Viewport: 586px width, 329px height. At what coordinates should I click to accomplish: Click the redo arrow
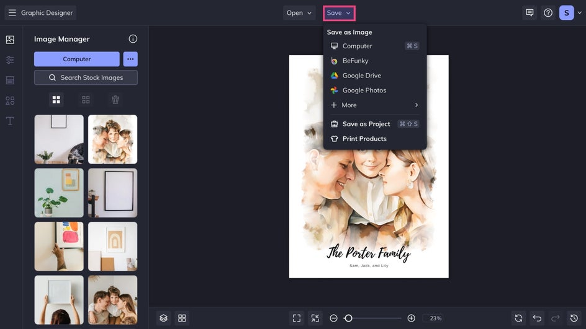(556, 318)
